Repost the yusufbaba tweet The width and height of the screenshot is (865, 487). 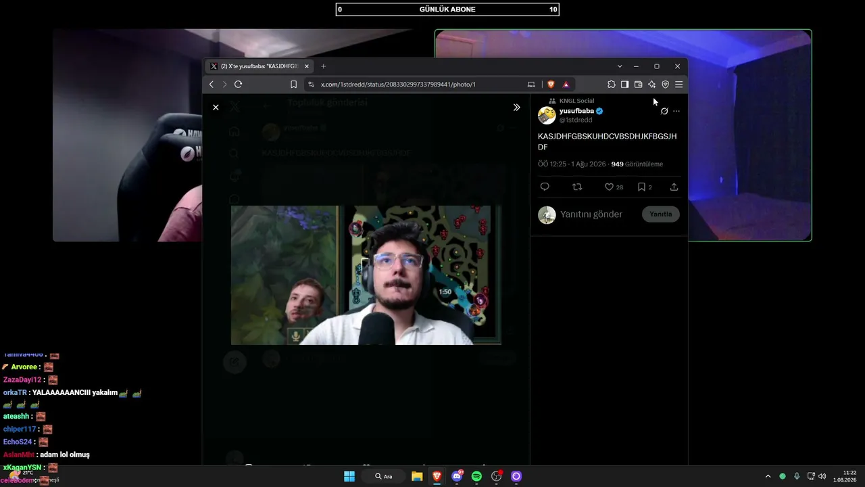pyautogui.click(x=577, y=187)
